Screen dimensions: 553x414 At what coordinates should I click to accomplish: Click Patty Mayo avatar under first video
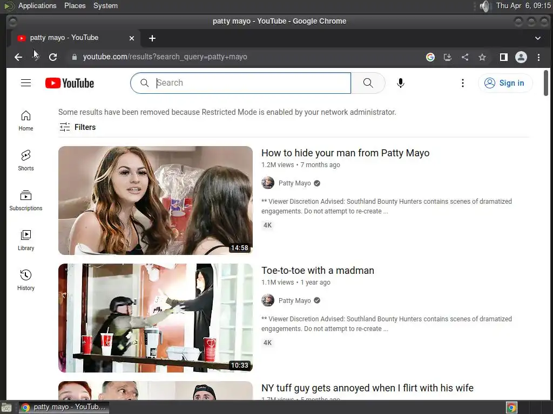tap(268, 183)
